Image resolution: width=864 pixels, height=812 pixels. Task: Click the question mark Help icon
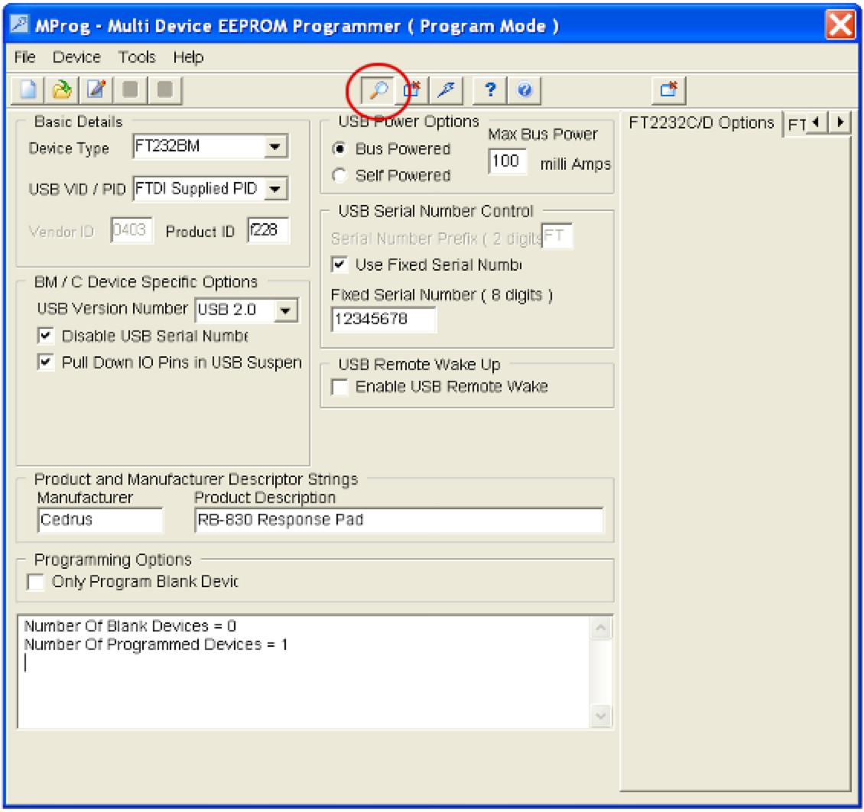(490, 90)
